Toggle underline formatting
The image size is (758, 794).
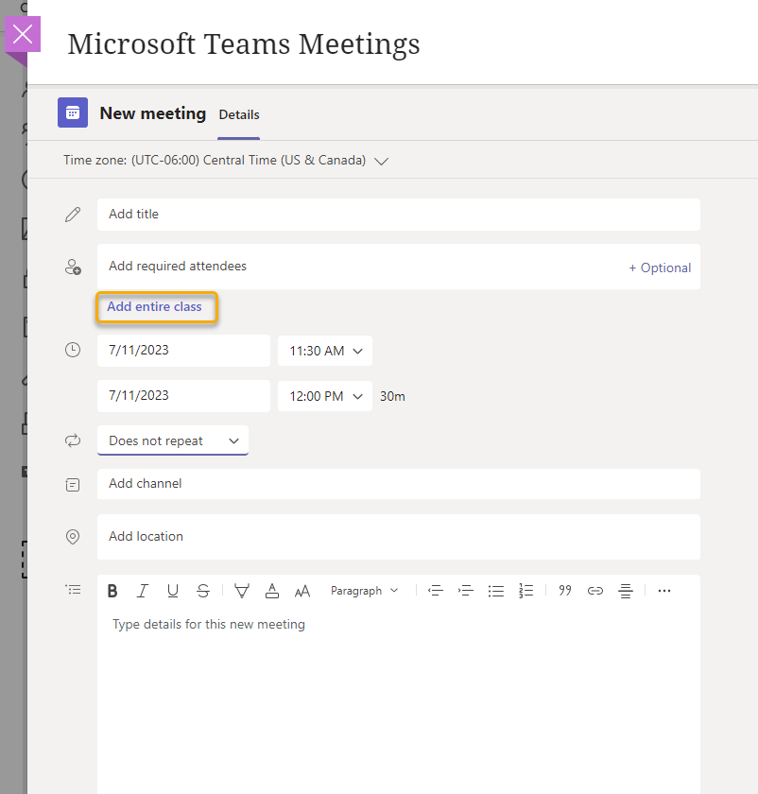(173, 591)
